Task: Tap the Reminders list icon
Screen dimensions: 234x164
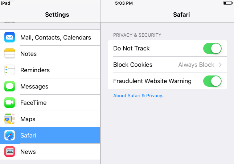Action: [x=10, y=70]
